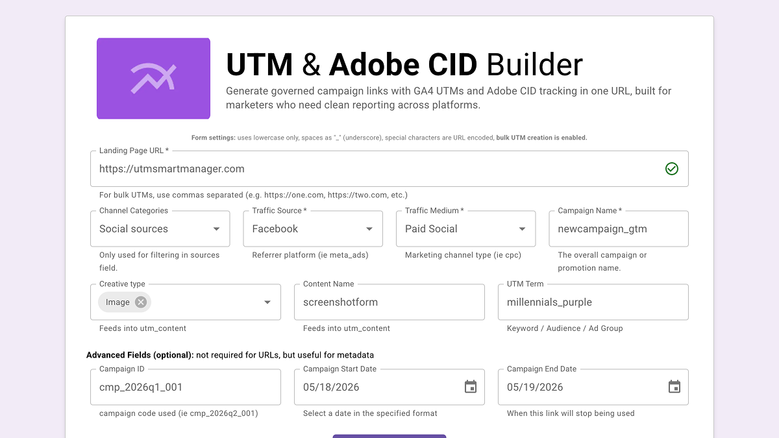779x438 pixels.
Task: Click 'Only used for filtering in sources field' text
Action: 160,262
